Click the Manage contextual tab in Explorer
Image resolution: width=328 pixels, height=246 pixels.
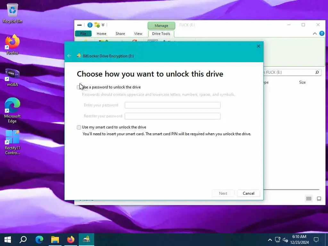coord(161,26)
